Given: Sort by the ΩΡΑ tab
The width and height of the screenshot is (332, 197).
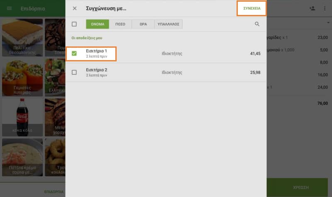Looking at the screenshot, I should [143, 24].
